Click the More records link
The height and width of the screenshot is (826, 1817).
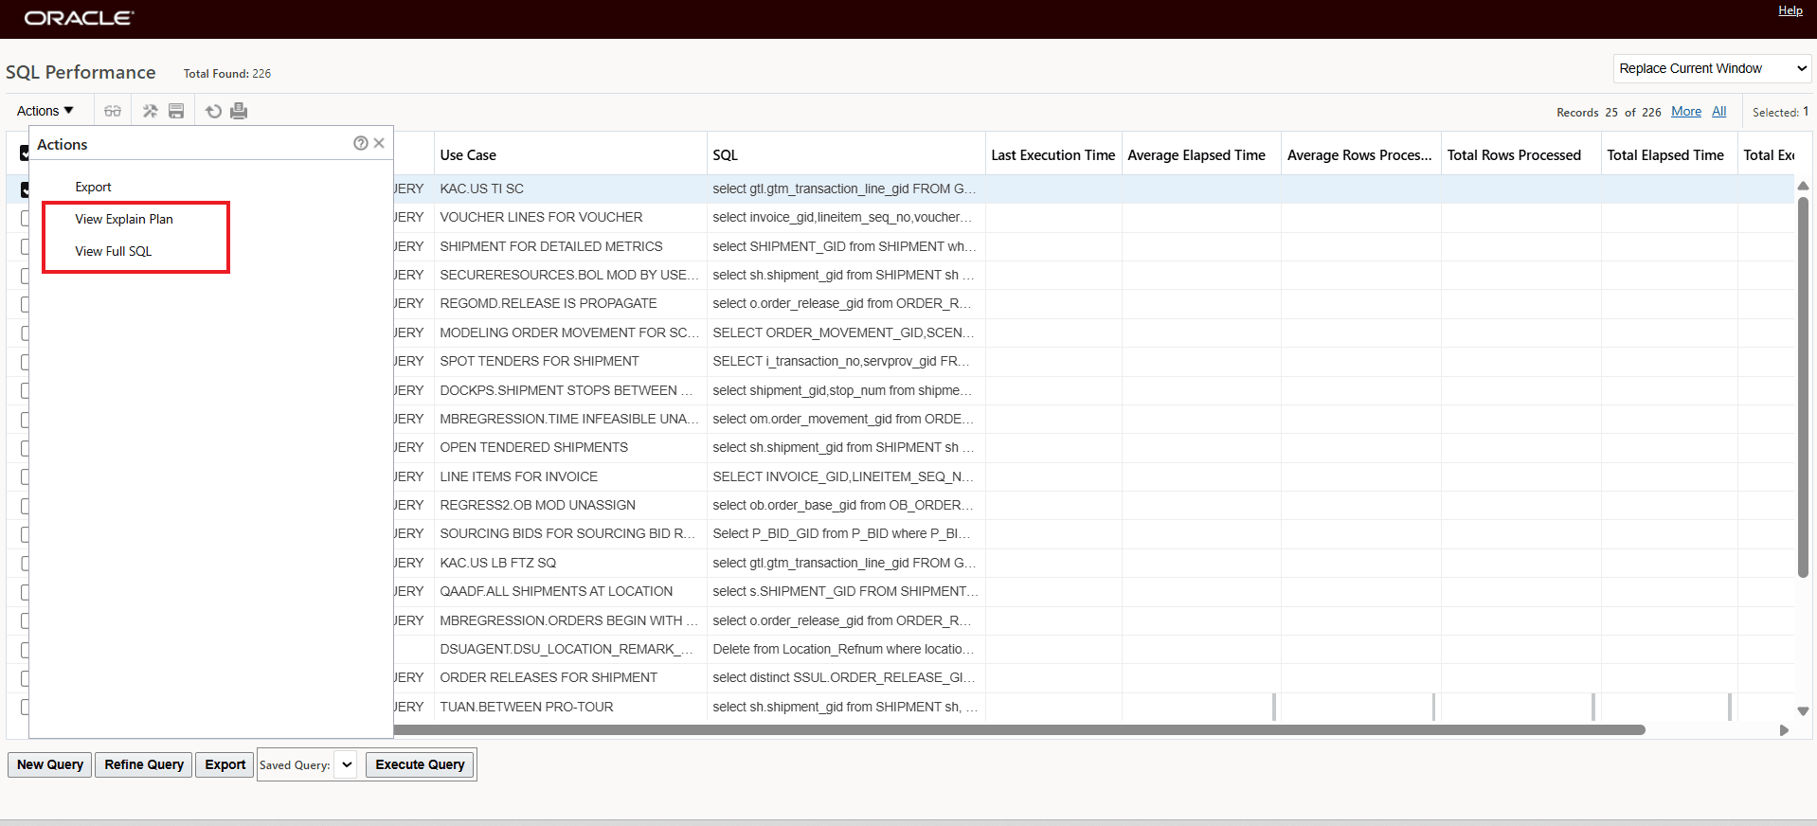click(1686, 111)
